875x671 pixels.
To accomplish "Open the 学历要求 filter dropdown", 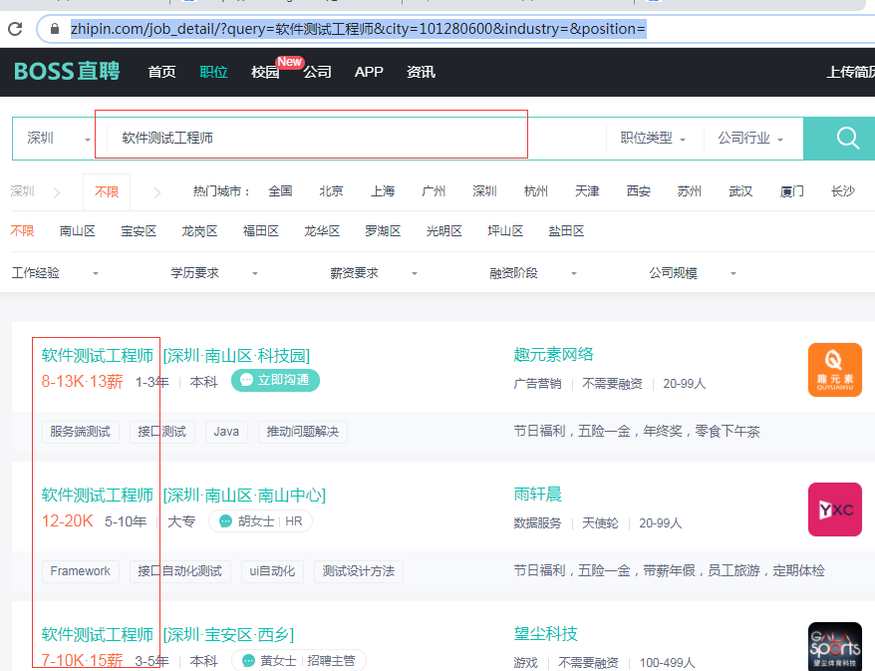I will pyautogui.click(x=214, y=273).
